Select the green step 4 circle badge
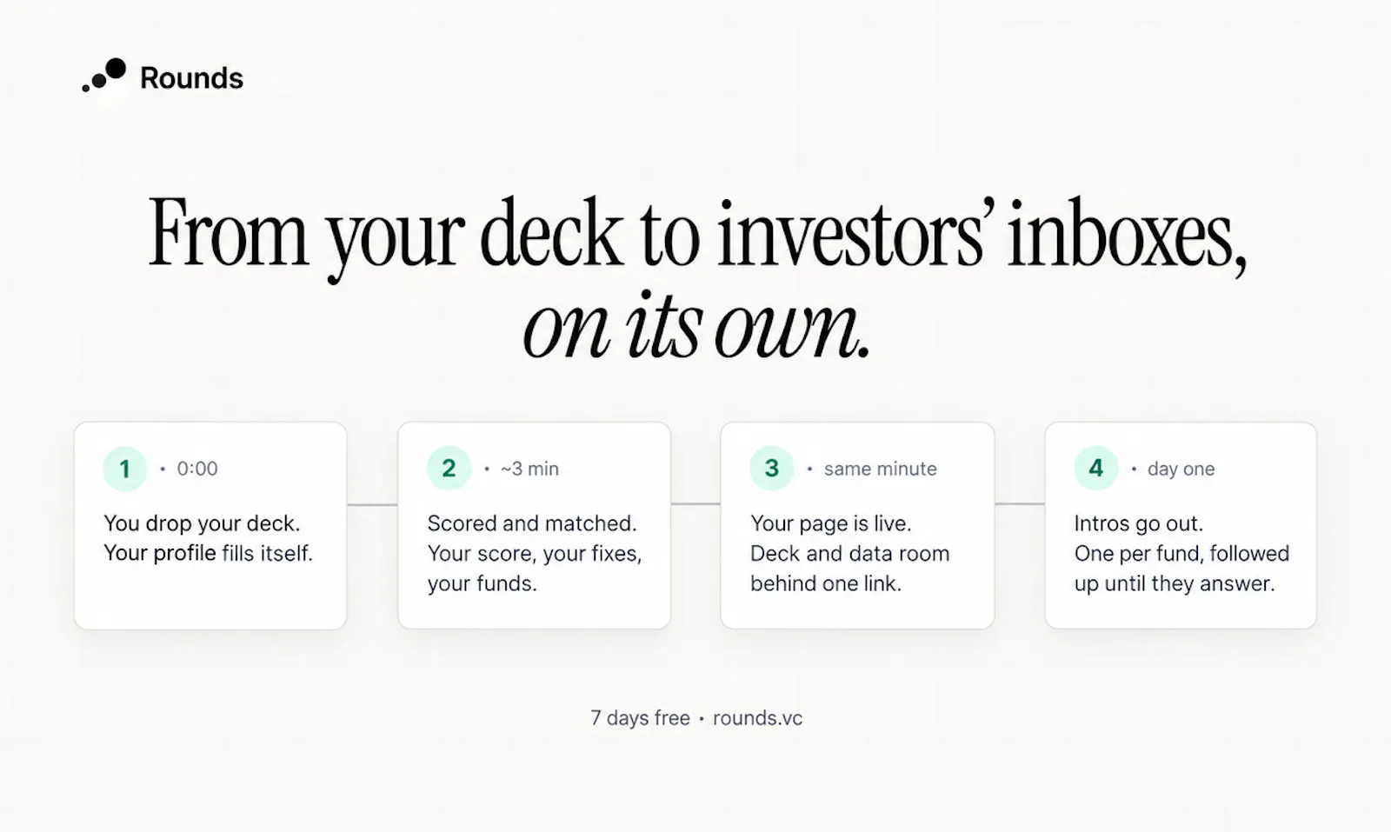Image resolution: width=1391 pixels, height=832 pixels. 1095,469
